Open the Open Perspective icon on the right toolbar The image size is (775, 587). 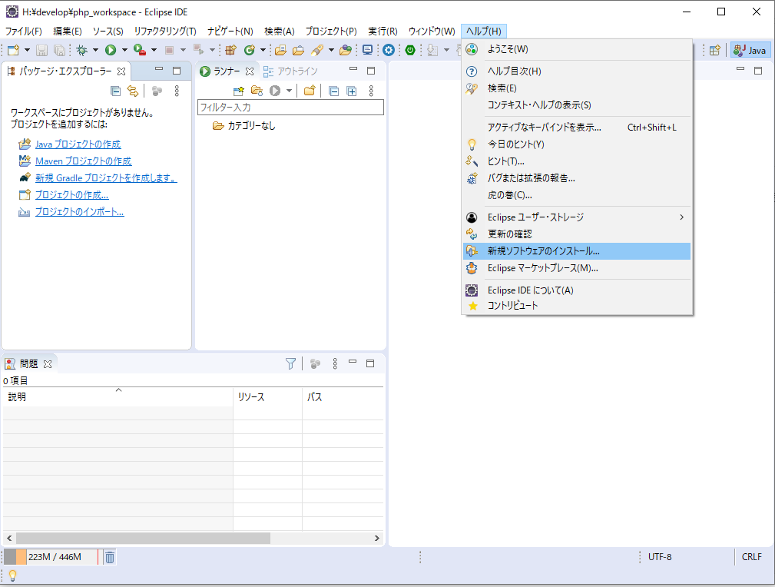tap(715, 49)
